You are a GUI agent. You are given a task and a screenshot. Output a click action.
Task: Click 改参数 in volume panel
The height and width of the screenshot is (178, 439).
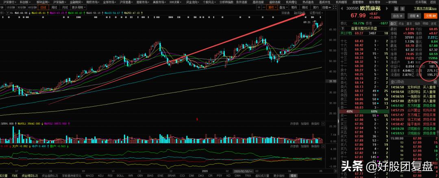pos(294,123)
